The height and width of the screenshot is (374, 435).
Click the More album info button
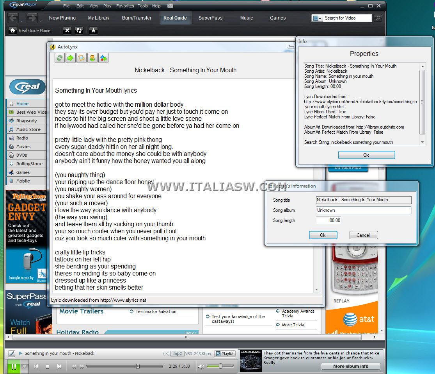click(351, 366)
